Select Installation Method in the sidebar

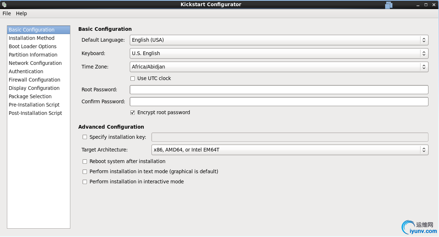pos(32,38)
